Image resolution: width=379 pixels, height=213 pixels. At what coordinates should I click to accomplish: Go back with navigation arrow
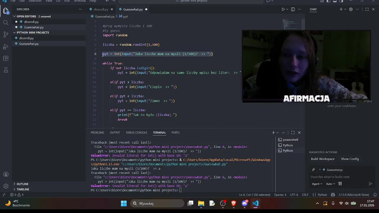[107, 1]
